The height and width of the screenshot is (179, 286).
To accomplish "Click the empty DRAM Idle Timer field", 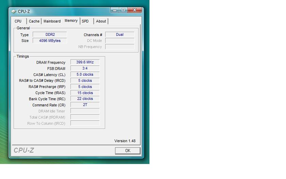I will (85, 111).
